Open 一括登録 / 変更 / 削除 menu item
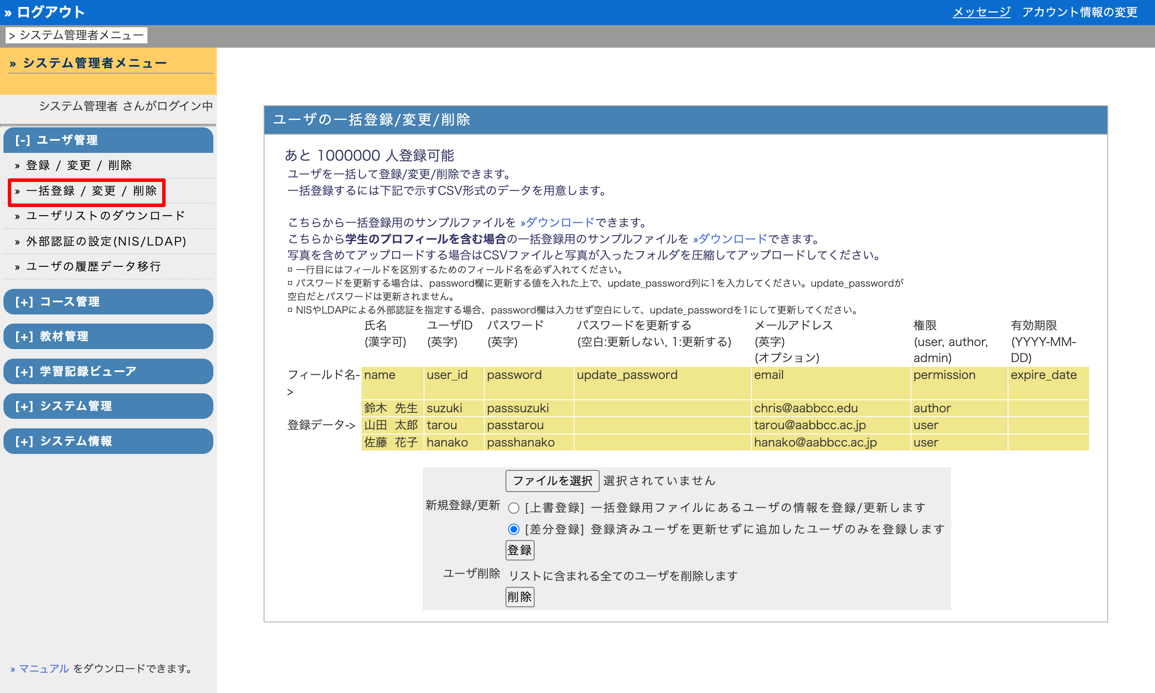The width and height of the screenshot is (1155, 693). pos(91,191)
